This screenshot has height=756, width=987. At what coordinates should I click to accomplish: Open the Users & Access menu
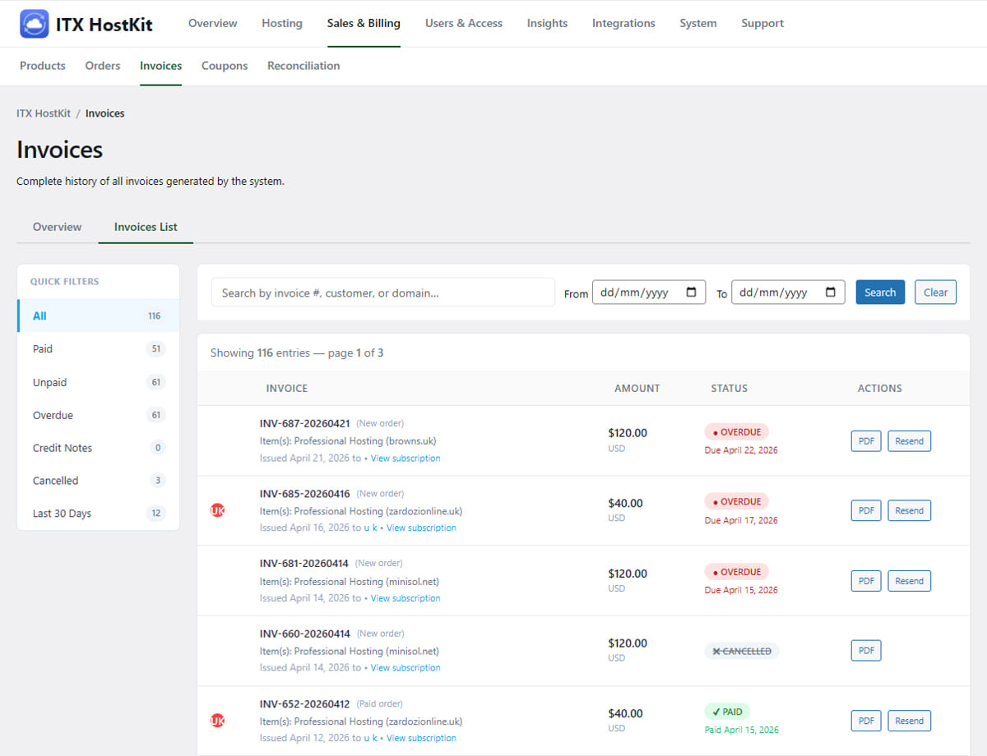[464, 23]
